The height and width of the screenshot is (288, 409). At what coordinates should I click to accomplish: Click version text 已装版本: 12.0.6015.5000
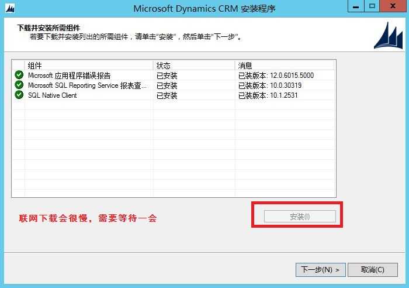click(x=276, y=76)
